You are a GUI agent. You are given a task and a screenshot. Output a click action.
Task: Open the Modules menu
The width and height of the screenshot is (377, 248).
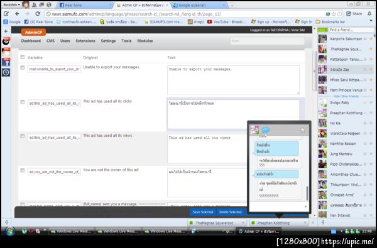click(x=145, y=41)
